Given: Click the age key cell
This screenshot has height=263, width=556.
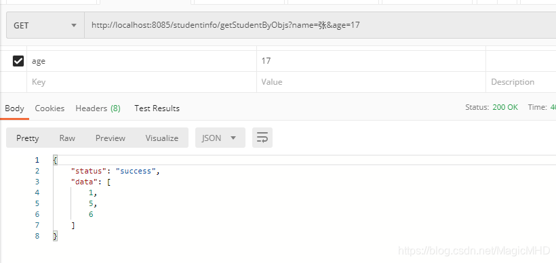Looking at the screenshot, I should pyautogui.click(x=142, y=61).
